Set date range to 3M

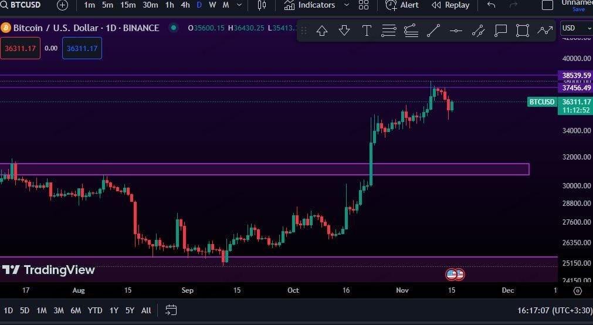click(59, 310)
